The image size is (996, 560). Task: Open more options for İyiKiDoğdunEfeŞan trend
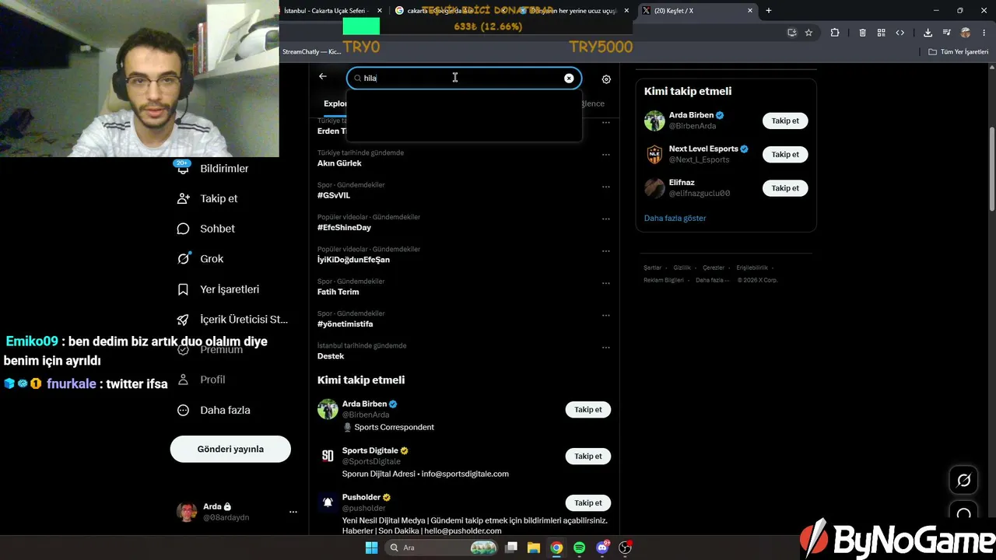pyautogui.click(x=606, y=251)
